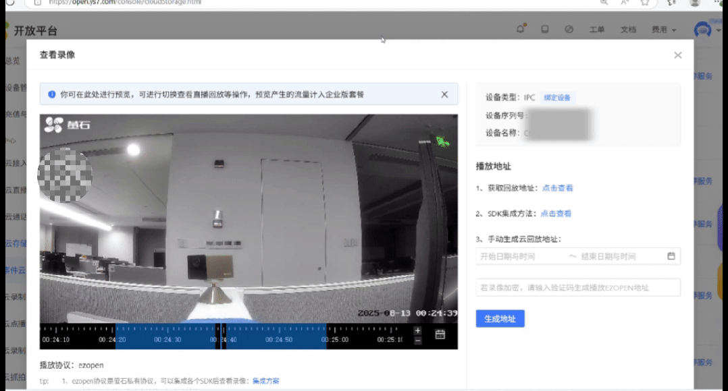Click the verification code input field
This screenshot has height=391, width=728.
[577, 287]
